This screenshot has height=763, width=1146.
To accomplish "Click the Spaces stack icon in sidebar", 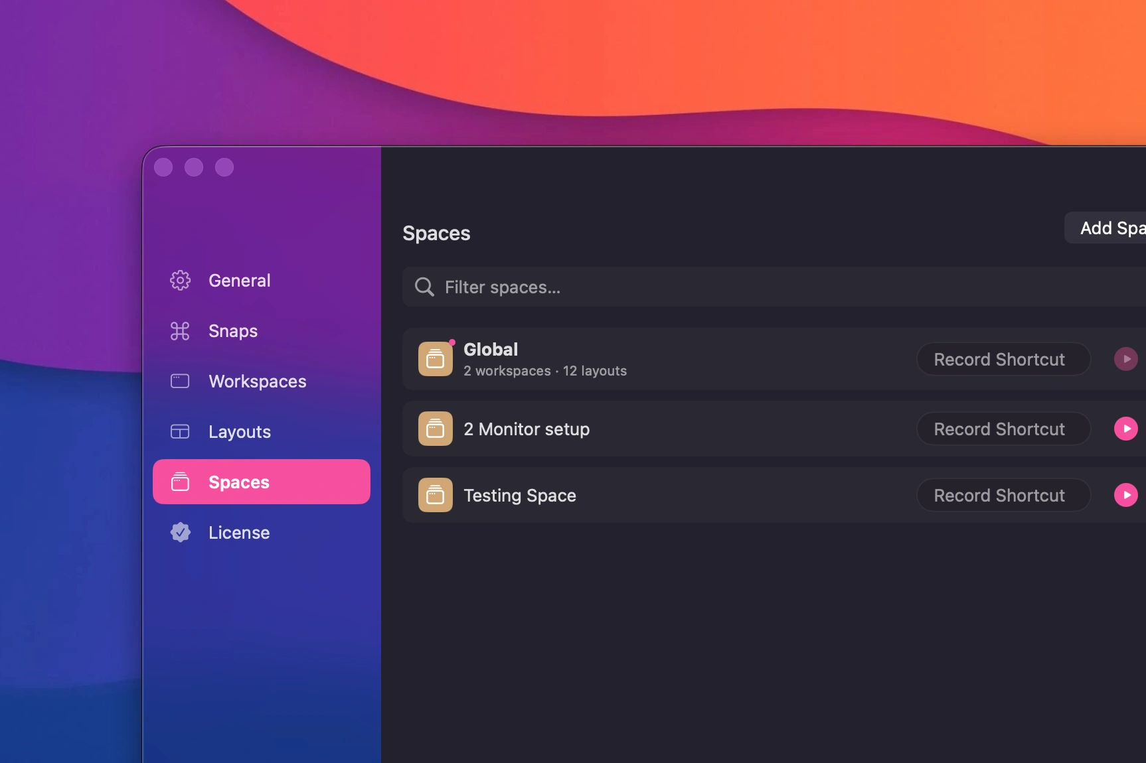I will click(x=180, y=482).
